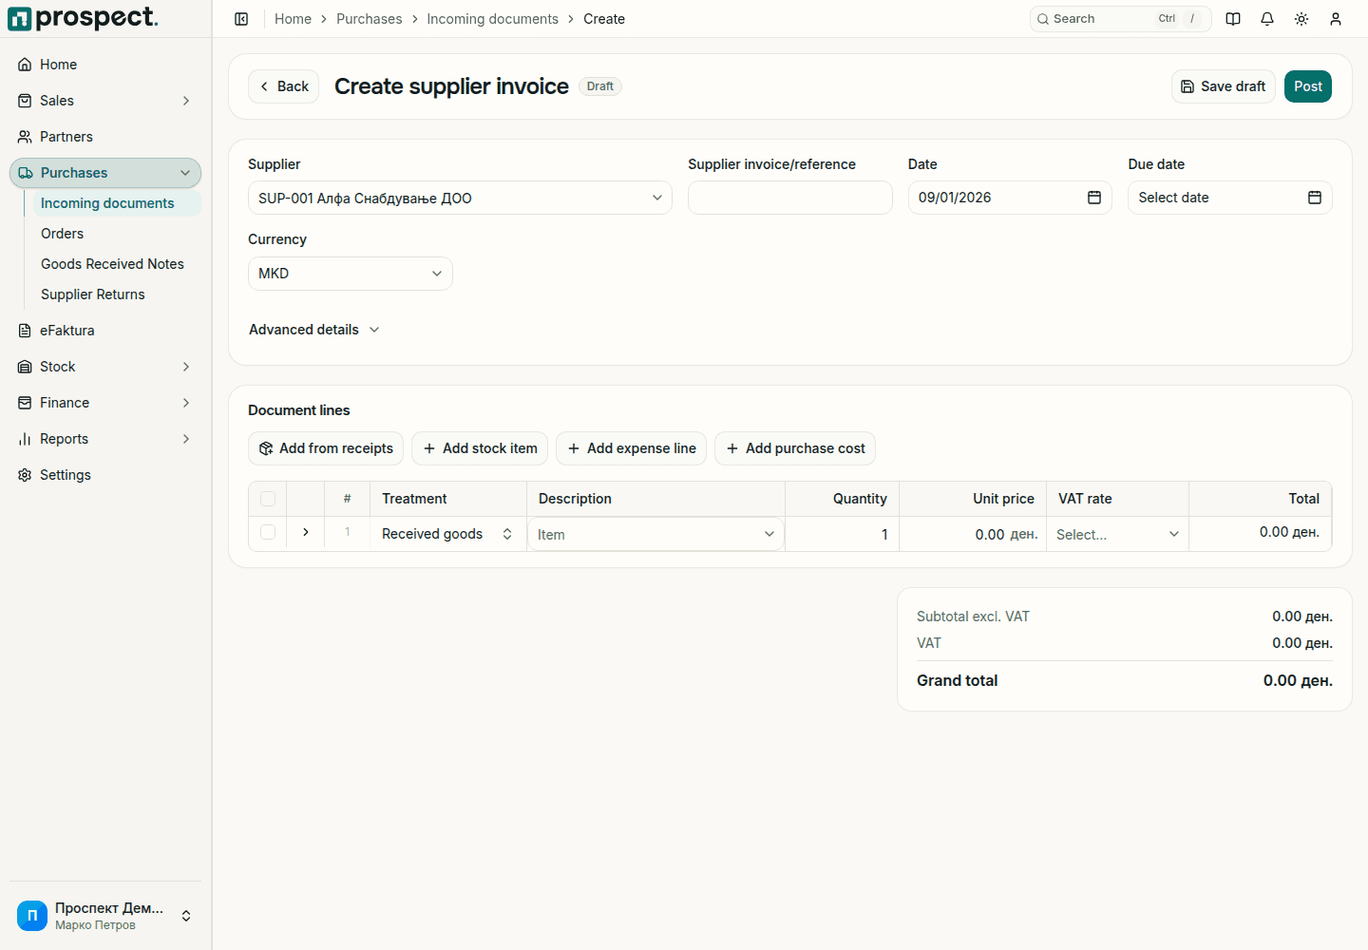
Task: Change Received goods treatment selector
Action: [447, 534]
